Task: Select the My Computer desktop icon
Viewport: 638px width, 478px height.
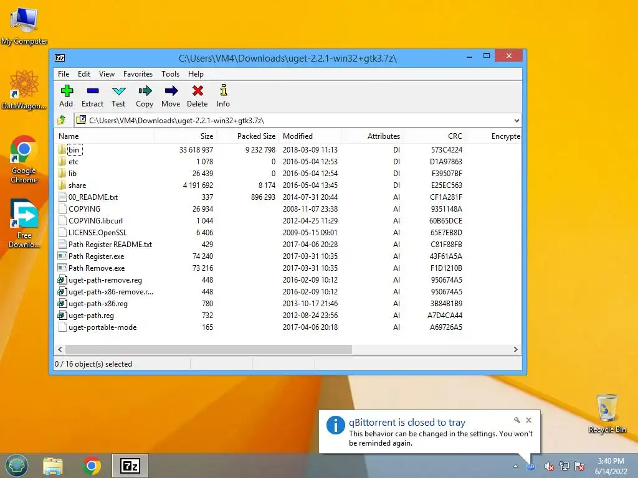Action: [24, 26]
